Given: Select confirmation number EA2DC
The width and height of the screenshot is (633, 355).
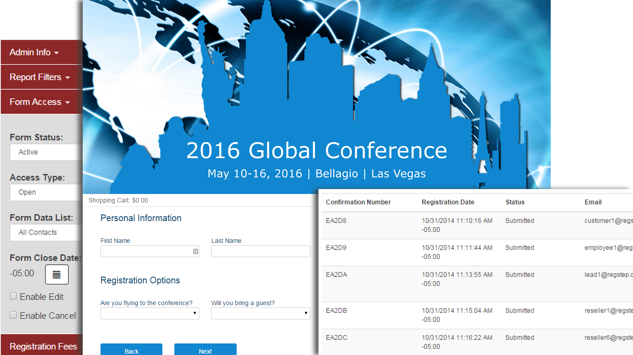Looking at the screenshot, I should (x=337, y=338).
